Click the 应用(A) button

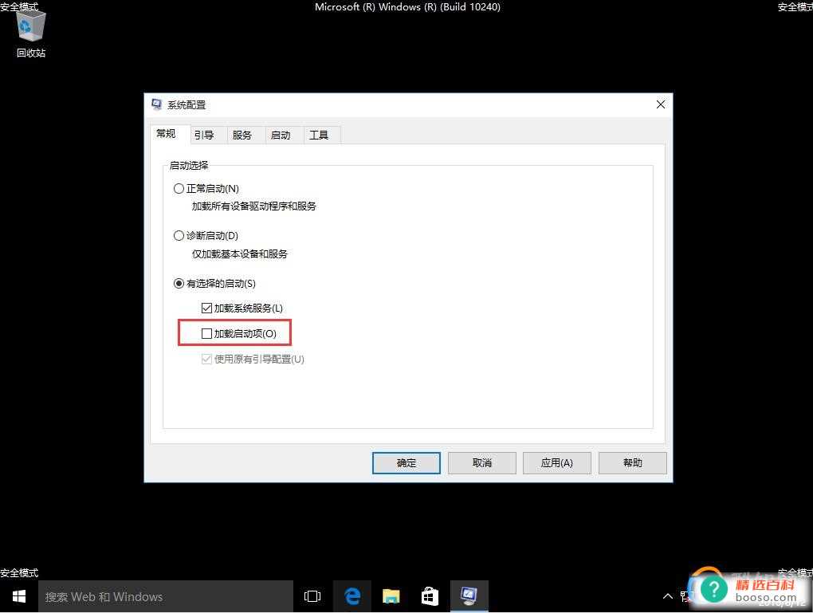pos(556,462)
